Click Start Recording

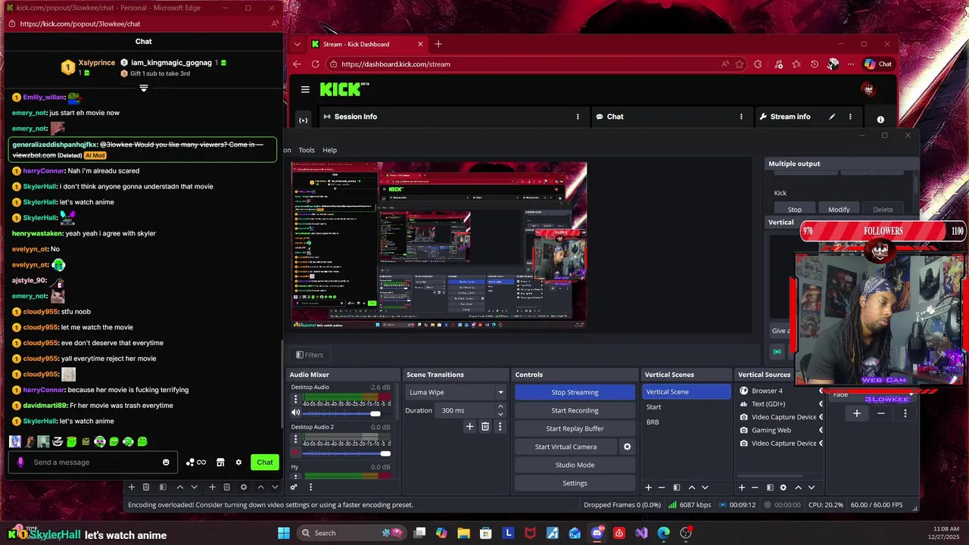(575, 410)
